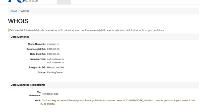The width and height of the screenshot is (200, 112).
Task: Click the Persoană Fizică registrant type
Action: 50,94
